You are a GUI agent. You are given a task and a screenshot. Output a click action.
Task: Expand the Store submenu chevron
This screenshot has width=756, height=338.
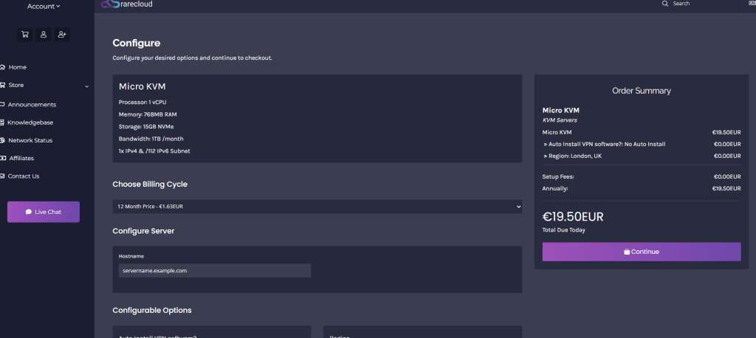pyautogui.click(x=86, y=86)
